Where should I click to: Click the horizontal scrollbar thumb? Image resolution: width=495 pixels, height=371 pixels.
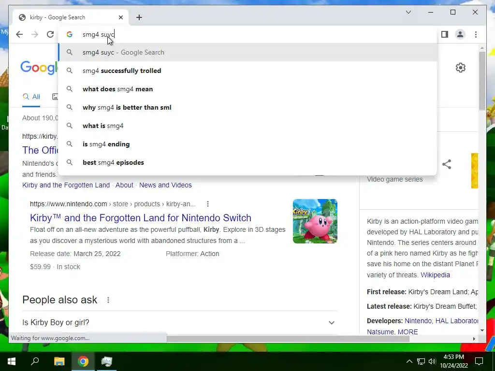(x=288, y=339)
